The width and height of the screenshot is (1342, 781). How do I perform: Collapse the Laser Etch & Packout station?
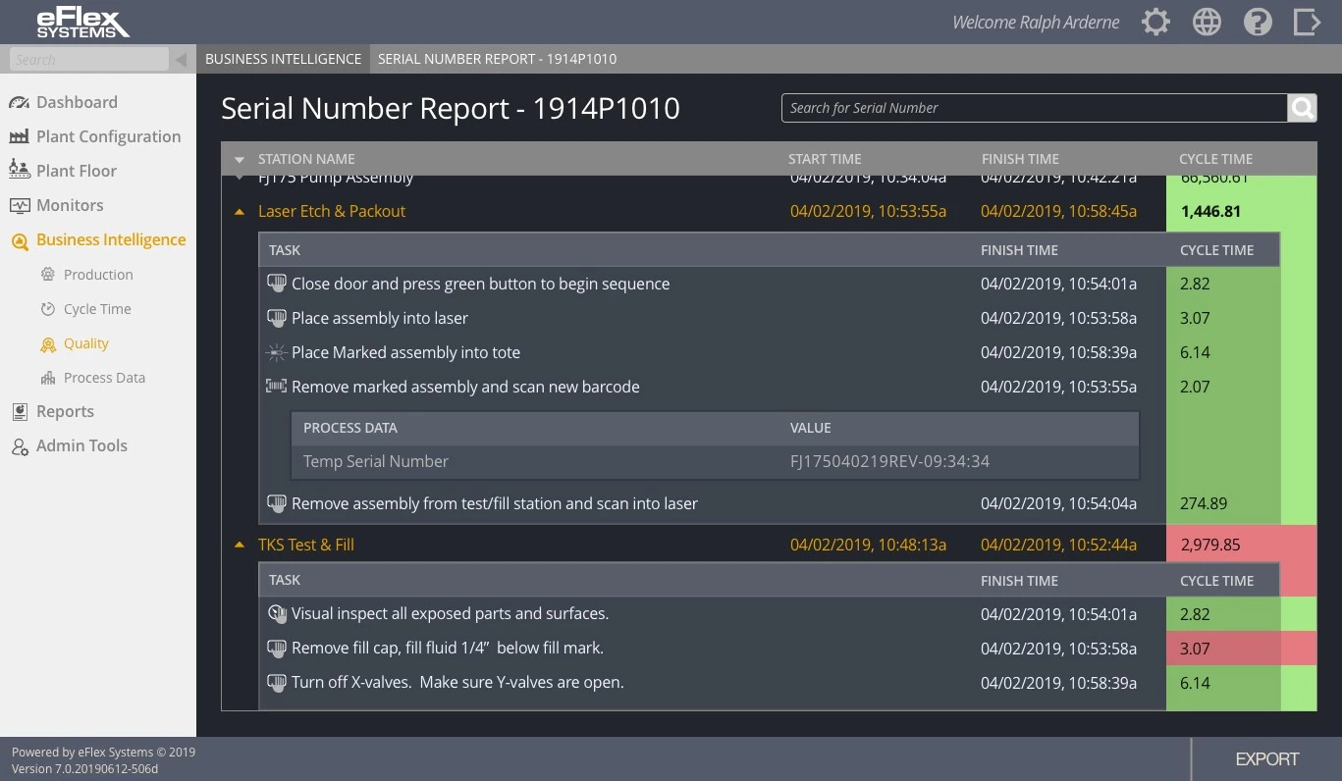coord(240,212)
